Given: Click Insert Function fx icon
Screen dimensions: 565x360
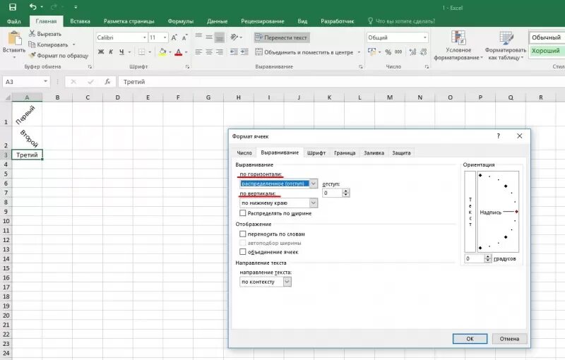Looking at the screenshot, I should point(107,82).
